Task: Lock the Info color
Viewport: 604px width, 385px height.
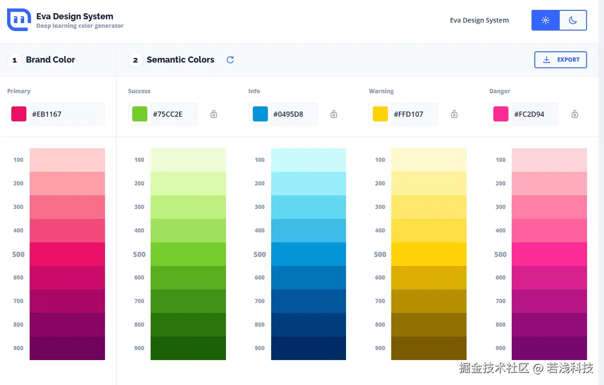Action: [x=334, y=114]
